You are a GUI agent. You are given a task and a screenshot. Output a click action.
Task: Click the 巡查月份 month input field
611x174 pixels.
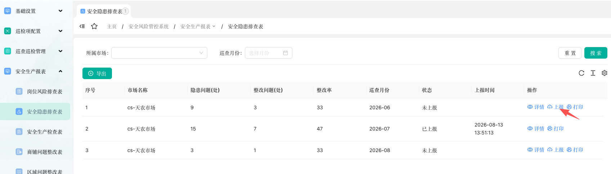(x=269, y=53)
